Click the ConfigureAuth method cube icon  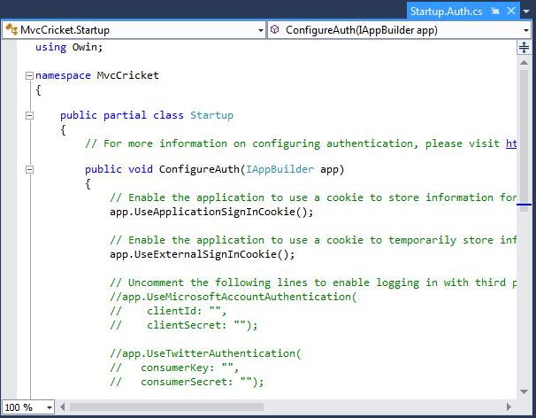275,30
